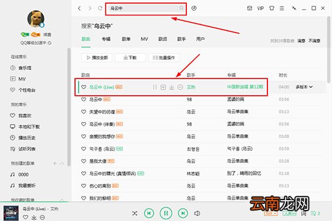Pause playback in the player bar

click(166, 213)
